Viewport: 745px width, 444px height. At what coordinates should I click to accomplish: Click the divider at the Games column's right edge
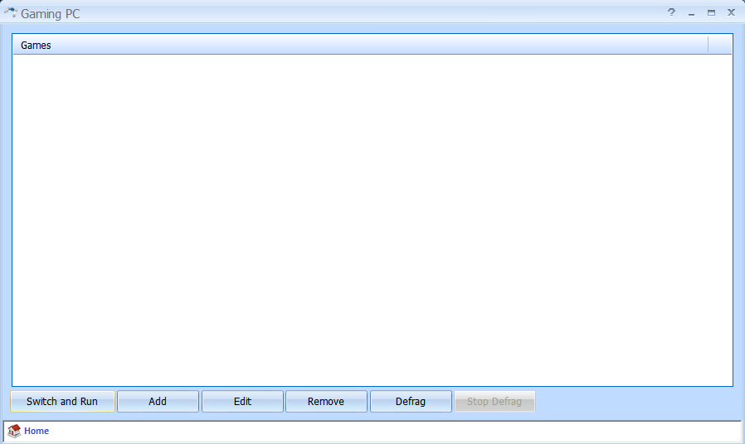pos(708,45)
